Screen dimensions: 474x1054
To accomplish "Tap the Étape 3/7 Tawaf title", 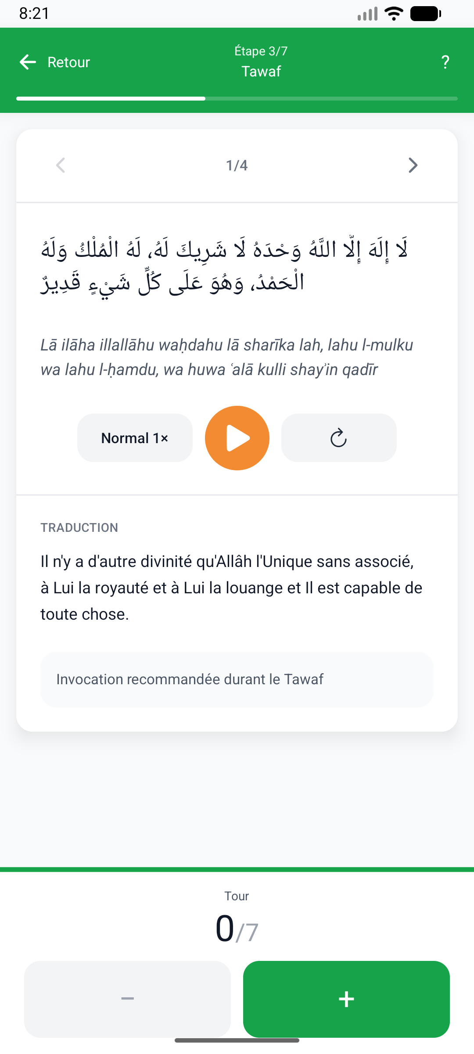I will [261, 61].
